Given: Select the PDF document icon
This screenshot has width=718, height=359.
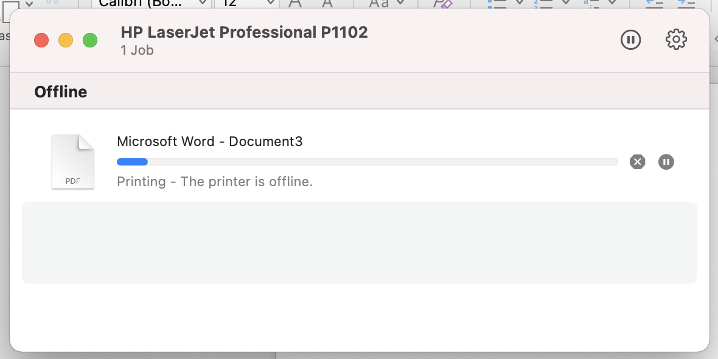Looking at the screenshot, I should (73, 162).
